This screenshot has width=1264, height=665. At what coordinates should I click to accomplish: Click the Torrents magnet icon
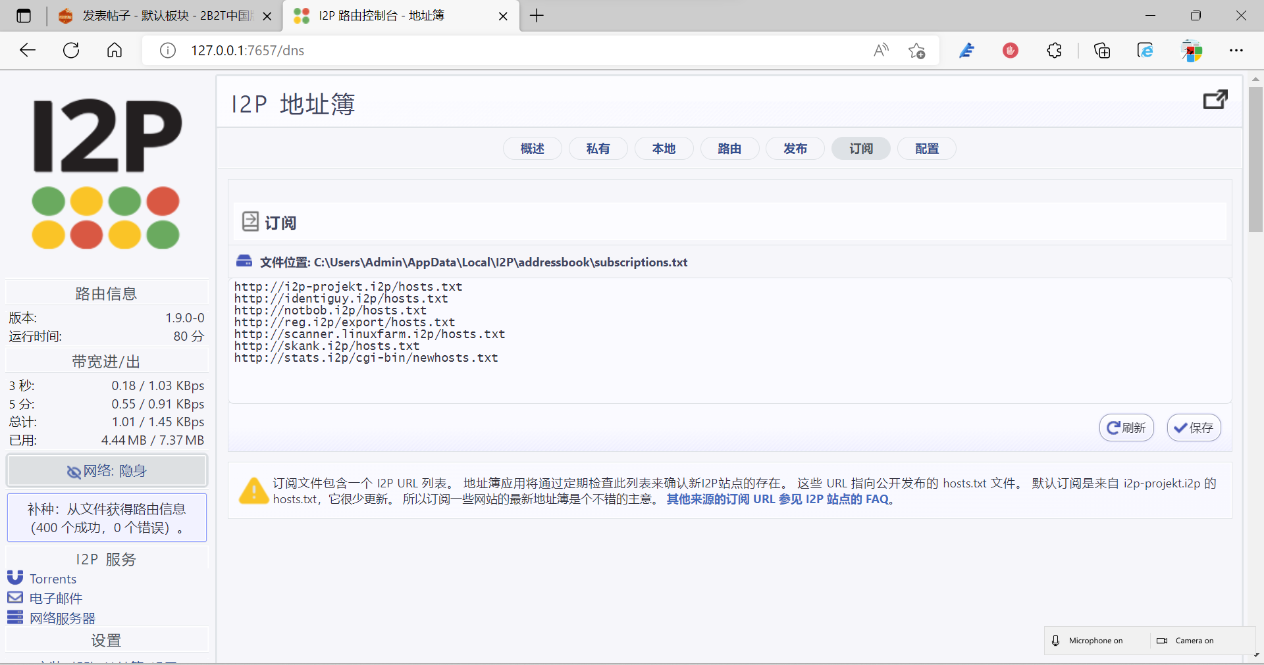point(15,578)
